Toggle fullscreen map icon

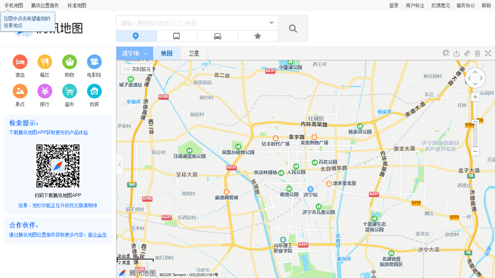pyautogui.click(x=488, y=53)
